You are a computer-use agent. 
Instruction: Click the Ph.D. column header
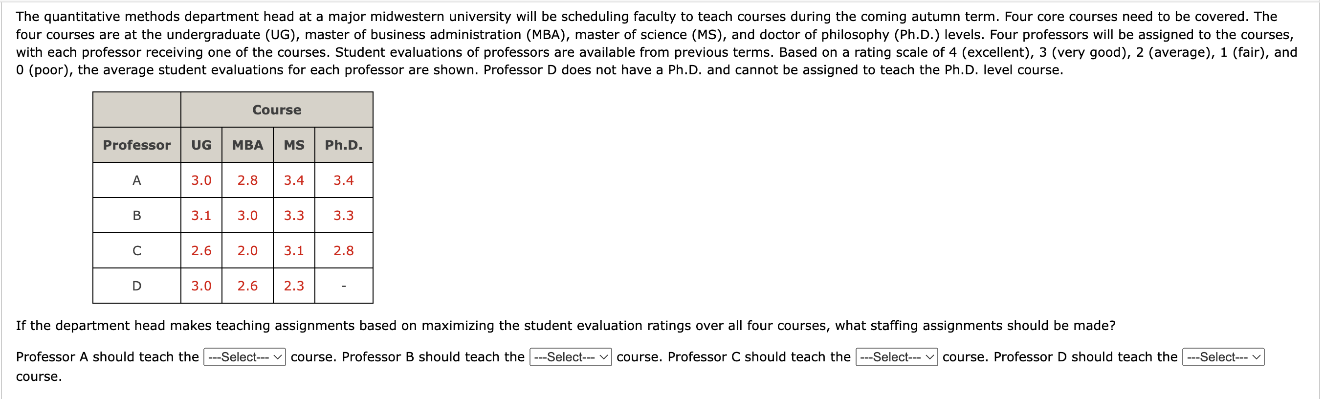[x=343, y=145]
